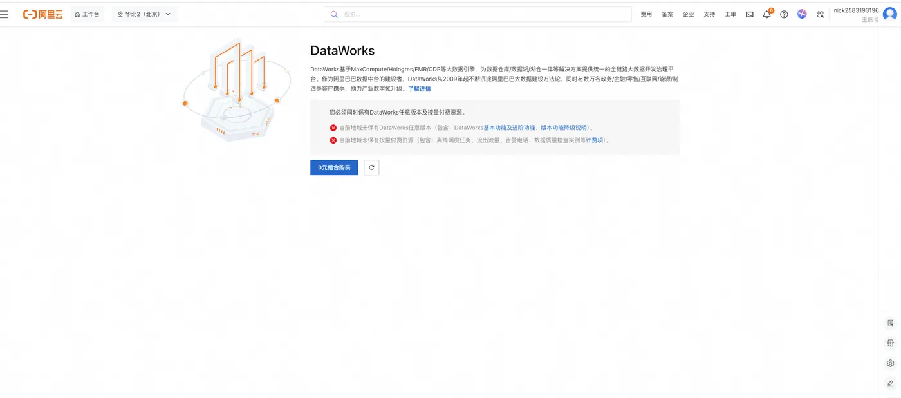This screenshot has width=901, height=398.
Task: Open the purple AI assistant icon
Action: [x=802, y=14]
